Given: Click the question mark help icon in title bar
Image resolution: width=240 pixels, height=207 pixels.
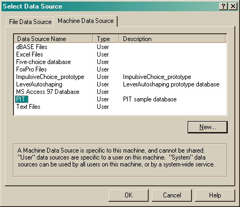Looking at the screenshot, I should pyautogui.click(x=223, y=6).
